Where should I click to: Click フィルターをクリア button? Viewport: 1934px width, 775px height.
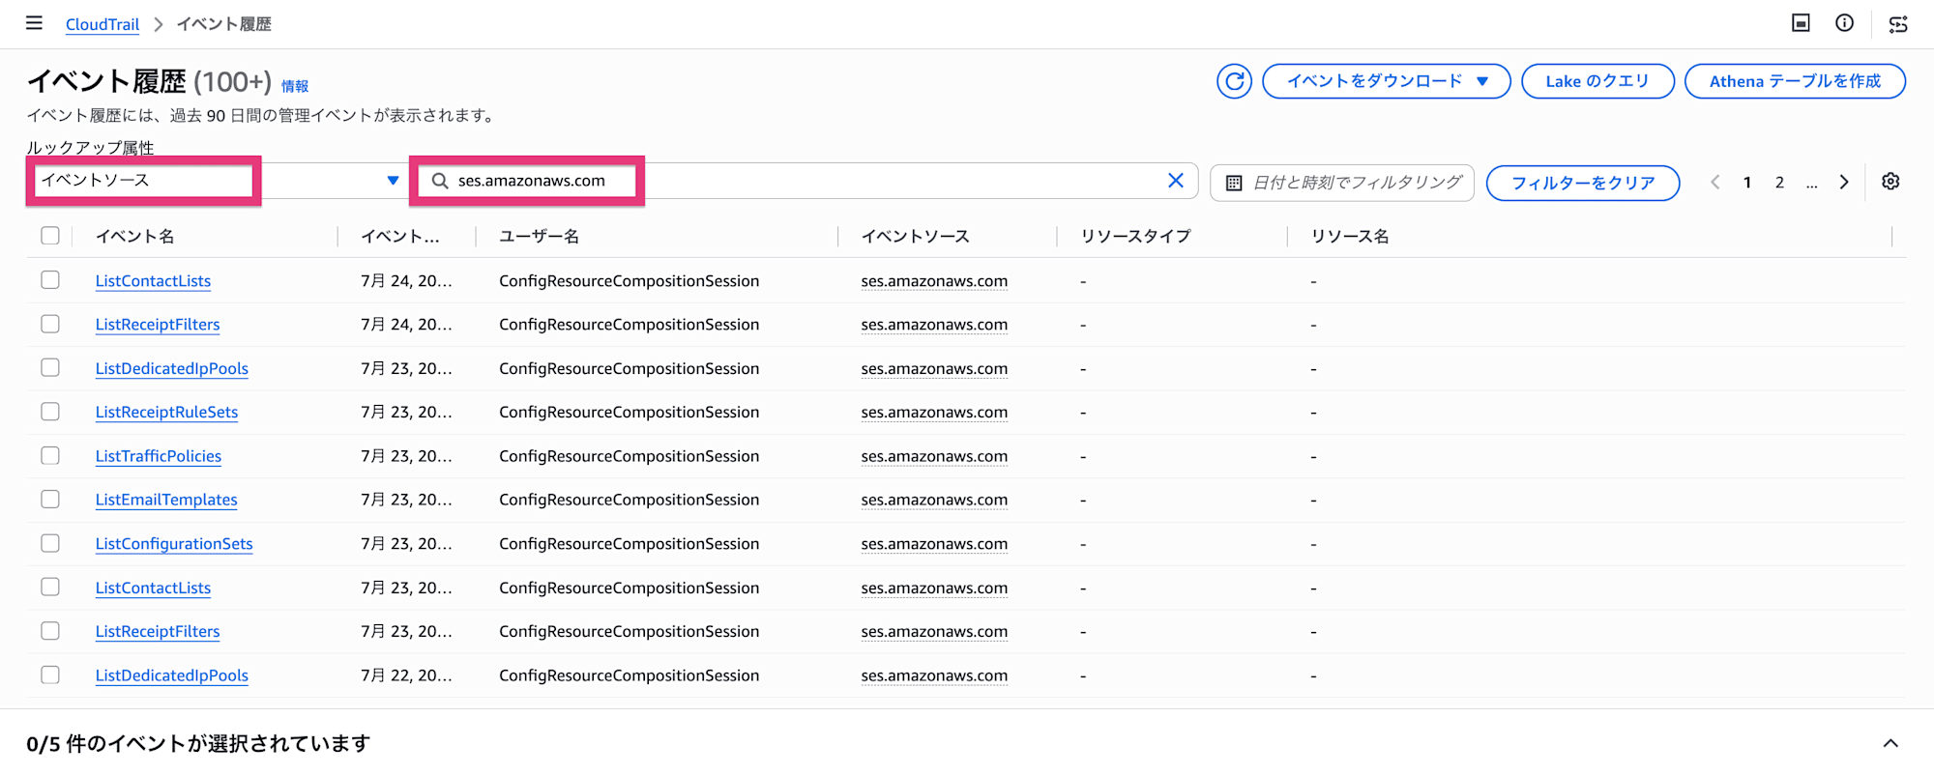(x=1583, y=183)
